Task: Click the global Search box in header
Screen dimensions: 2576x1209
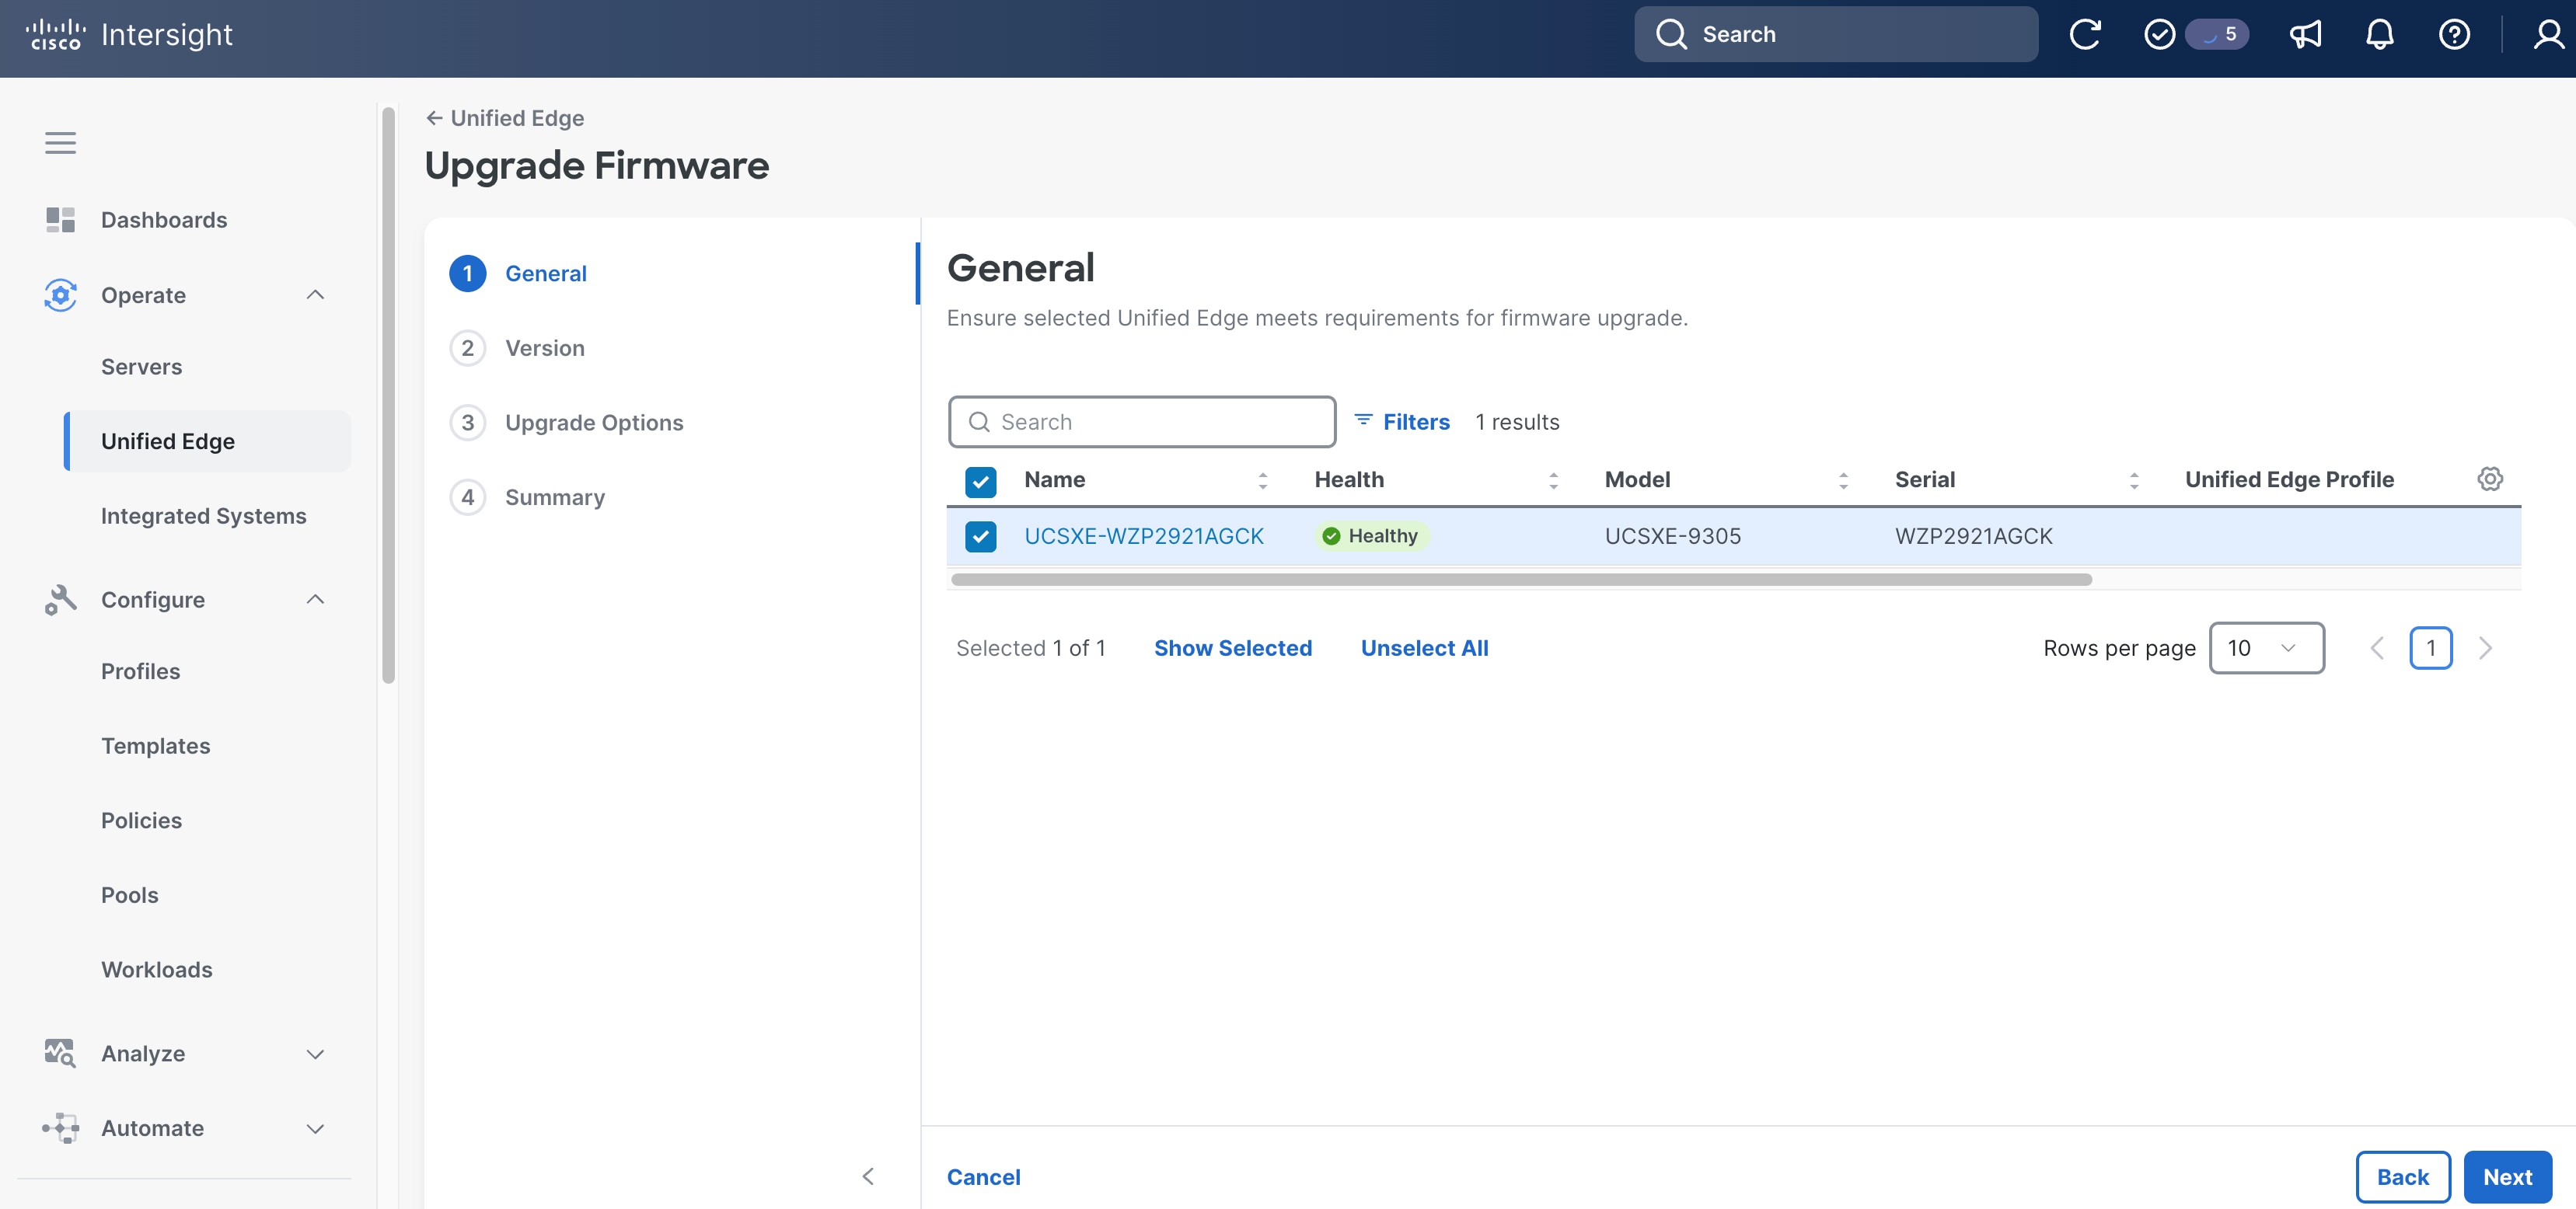Action: coord(1836,34)
